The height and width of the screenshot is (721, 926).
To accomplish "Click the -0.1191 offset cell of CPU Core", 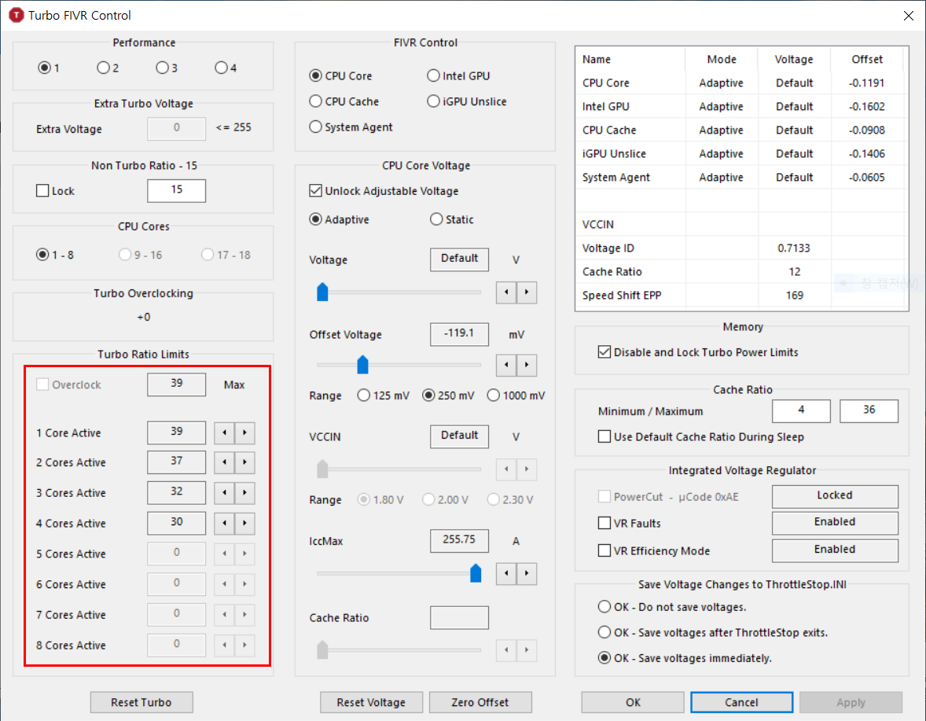I will 867,83.
